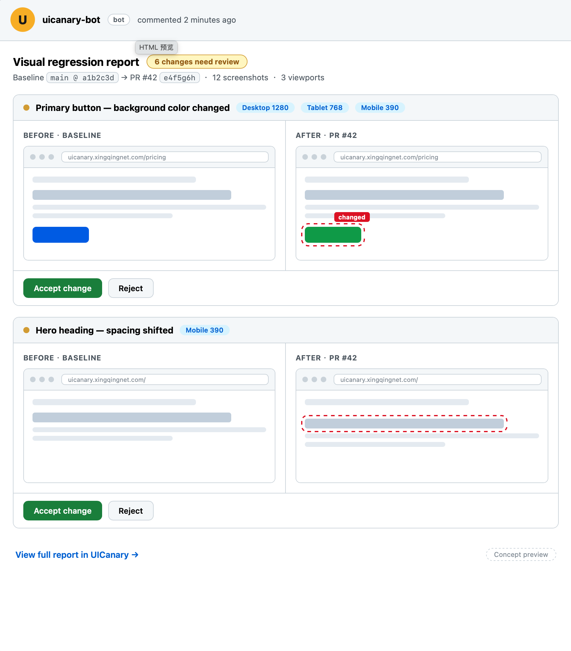Select Mobile 390 tag on Hero heading card
571x651 pixels.
[x=204, y=330]
